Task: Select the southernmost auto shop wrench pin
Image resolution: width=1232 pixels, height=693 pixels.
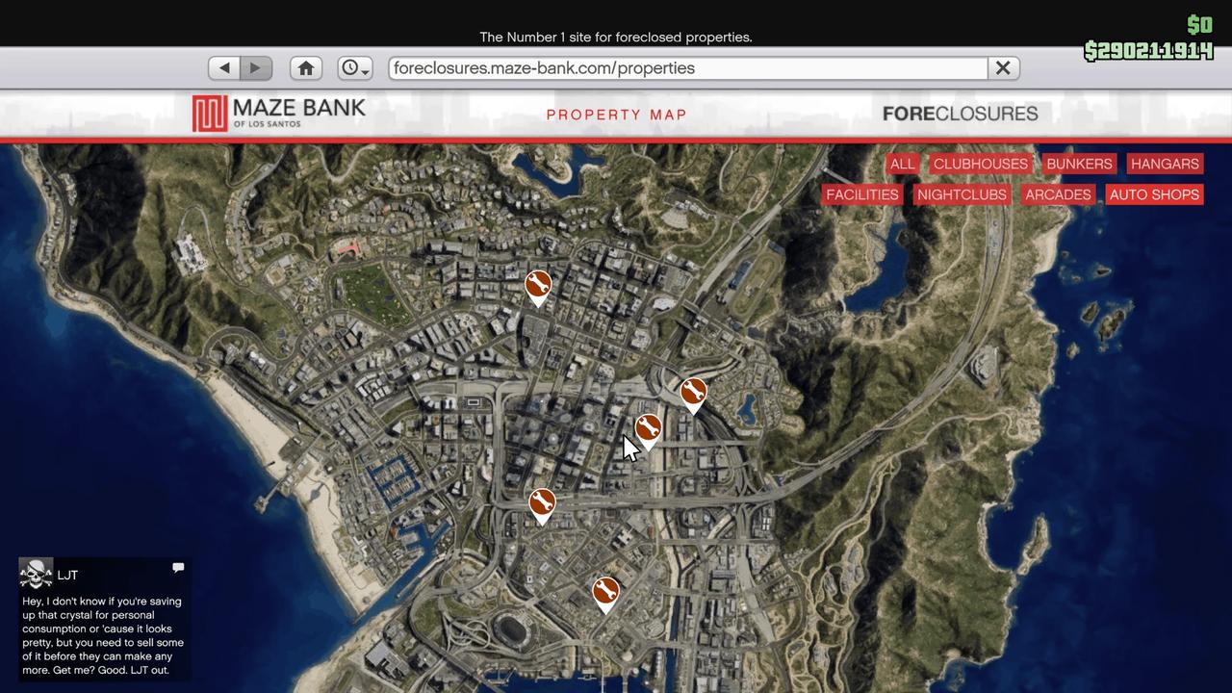Action: pyautogui.click(x=605, y=592)
